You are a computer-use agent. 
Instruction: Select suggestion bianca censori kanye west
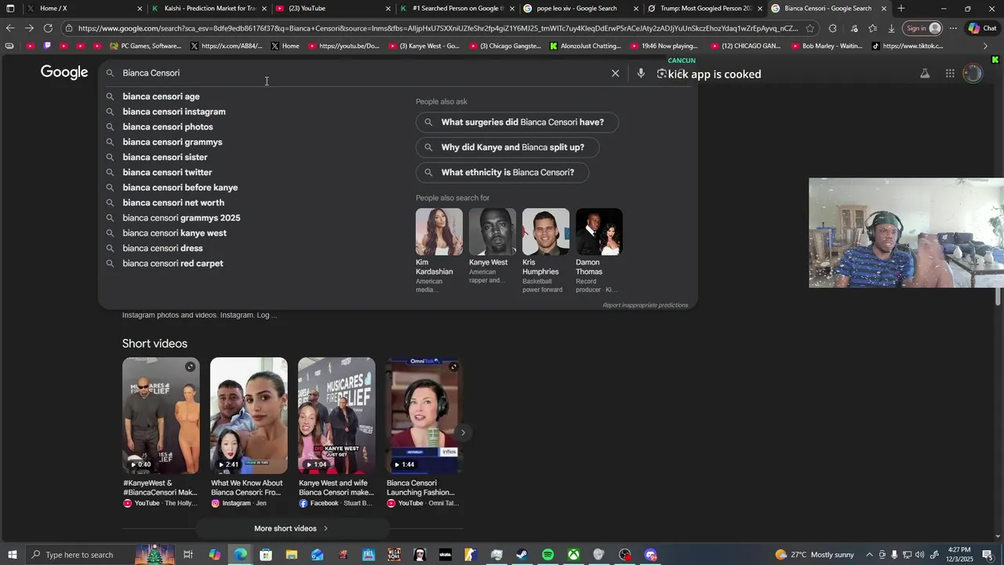click(174, 233)
